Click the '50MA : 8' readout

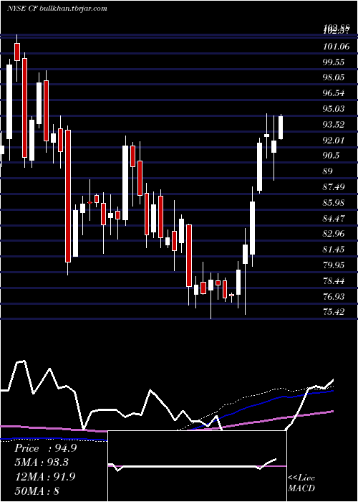click(x=37, y=491)
